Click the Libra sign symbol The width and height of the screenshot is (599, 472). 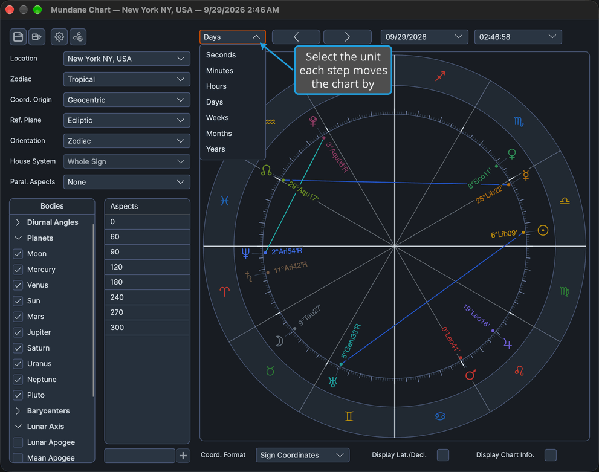[x=565, y=201]
